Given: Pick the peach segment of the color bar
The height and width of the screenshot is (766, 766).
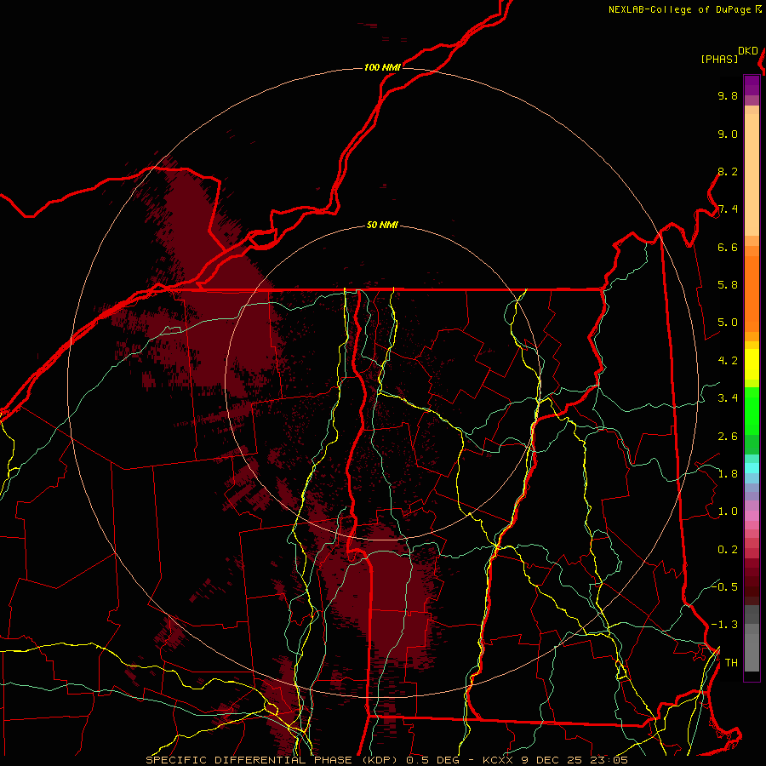Looking at the screenshot, I should click(752, 174).
